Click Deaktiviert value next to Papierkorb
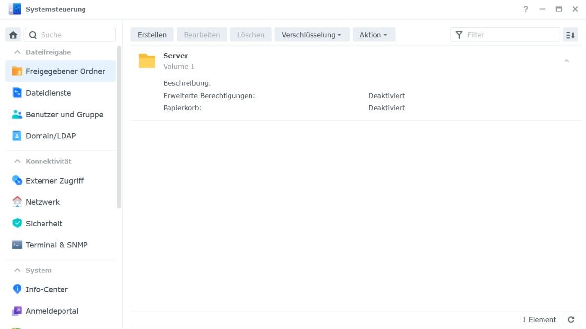Viewport: 586px width, 329px height. click(x=386, y=108)
